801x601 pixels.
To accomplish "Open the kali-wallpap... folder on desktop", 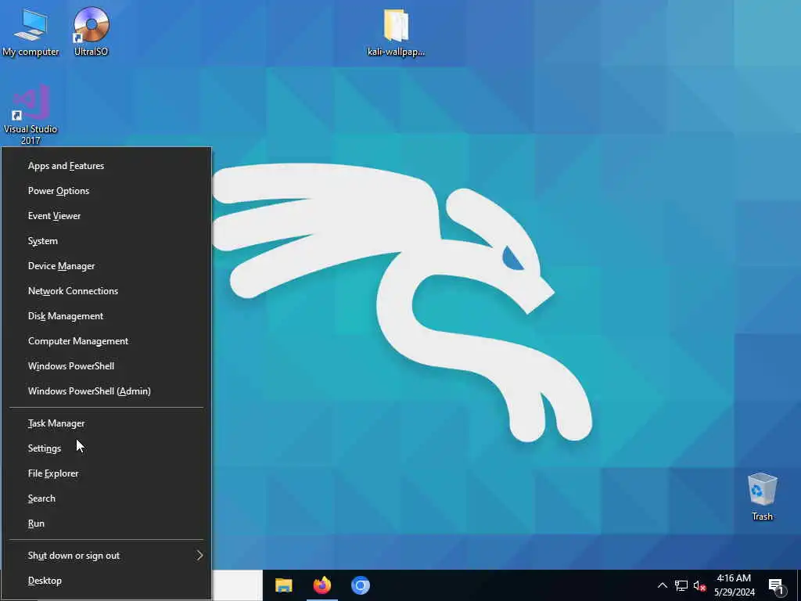I will pos(396,31).
